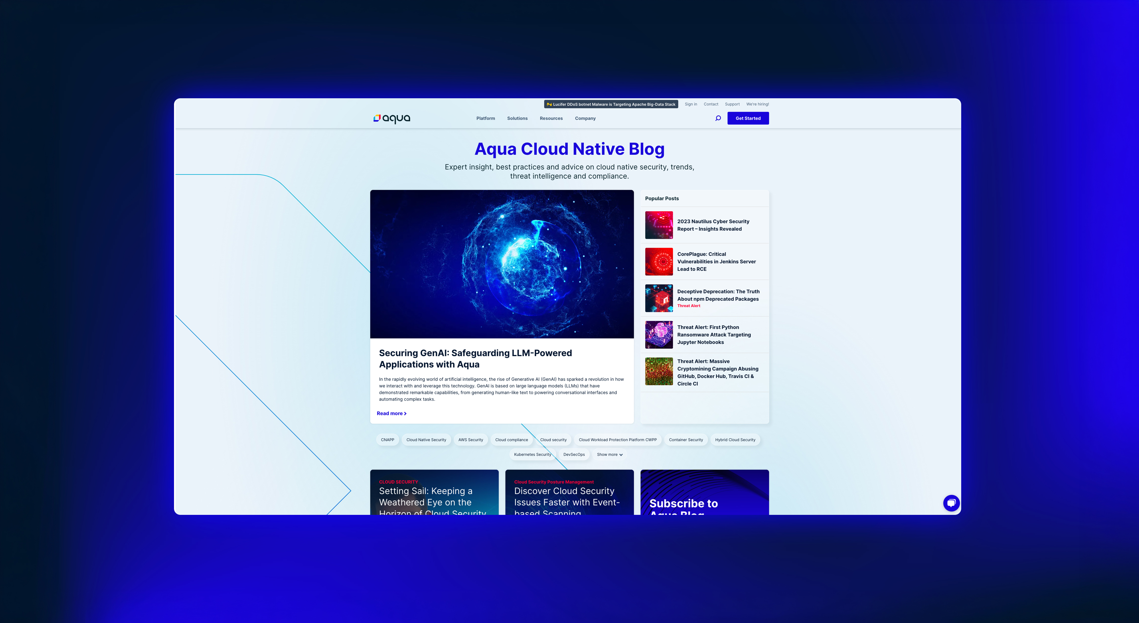Click the Sign in link

pos(691,104)
